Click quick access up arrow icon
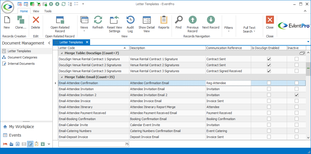This screenshot has height=154, width=311. point(51,4)
